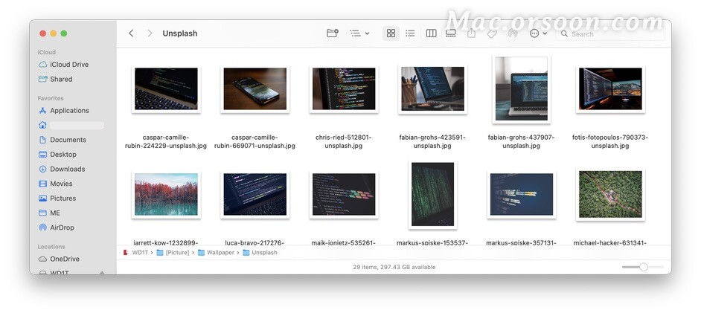This screenshot has width=701, height=313.
Task: Select caspar-camille-rubin-224229 thumbnail
Action: point(166,89)
